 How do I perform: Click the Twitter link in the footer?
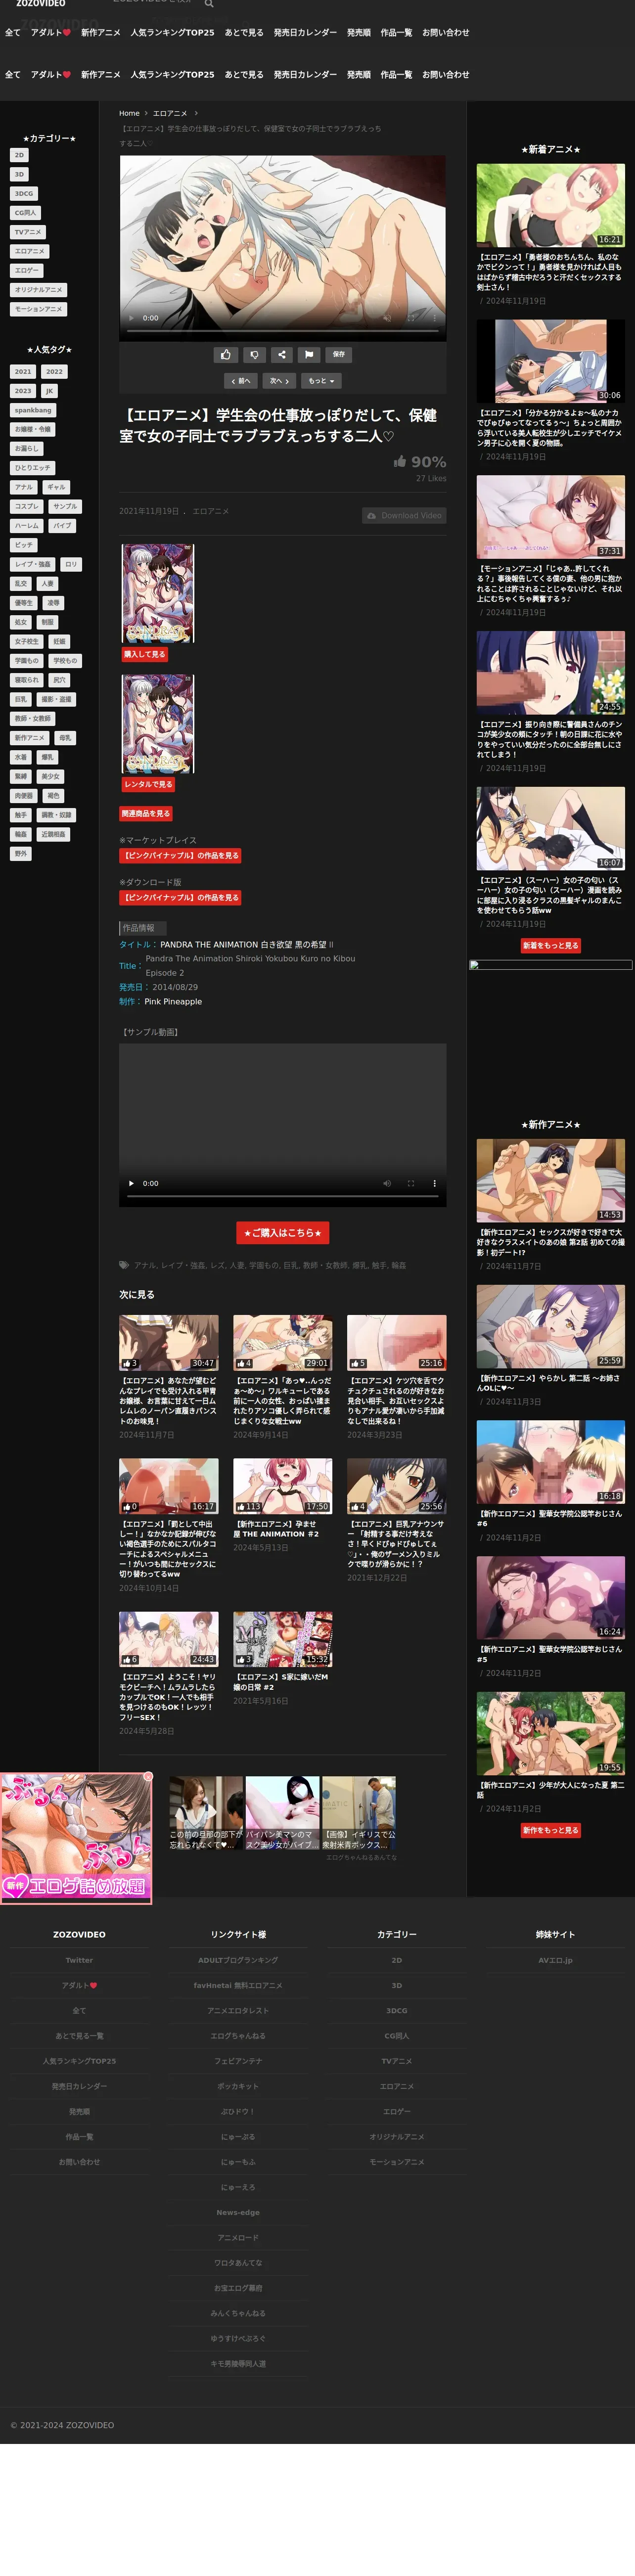coord(79,1960)
